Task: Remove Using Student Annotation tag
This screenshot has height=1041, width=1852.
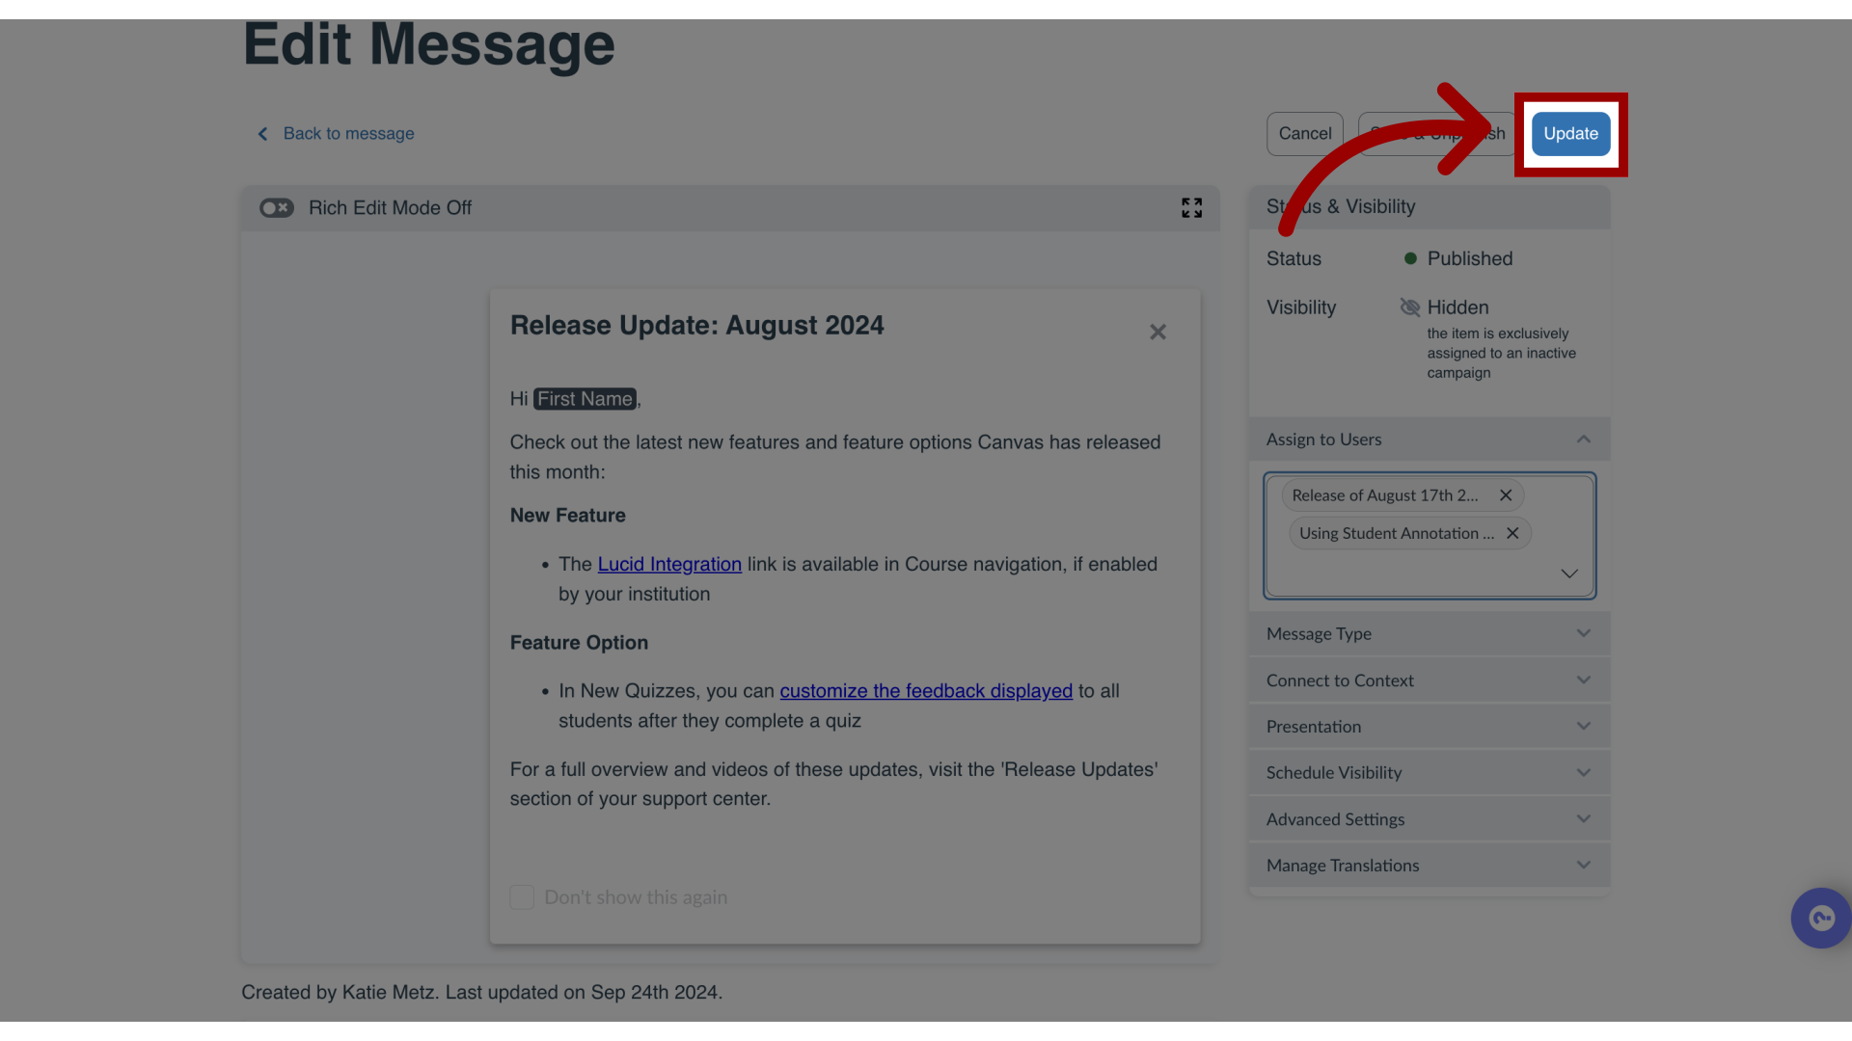Action: click(x=1513, y=533)
